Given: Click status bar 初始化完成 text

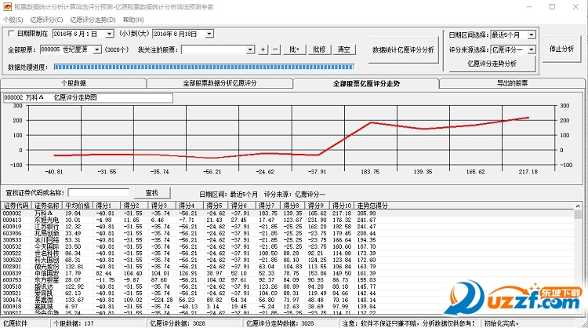Looking at the screenshot, I should click(x=502, y=323).
